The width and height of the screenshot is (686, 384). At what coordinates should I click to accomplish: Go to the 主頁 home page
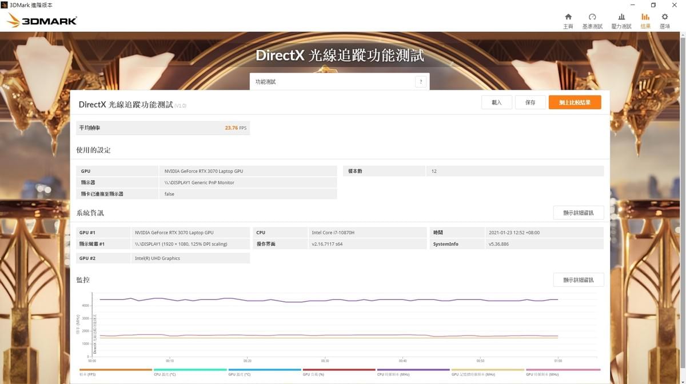[568, 21]
